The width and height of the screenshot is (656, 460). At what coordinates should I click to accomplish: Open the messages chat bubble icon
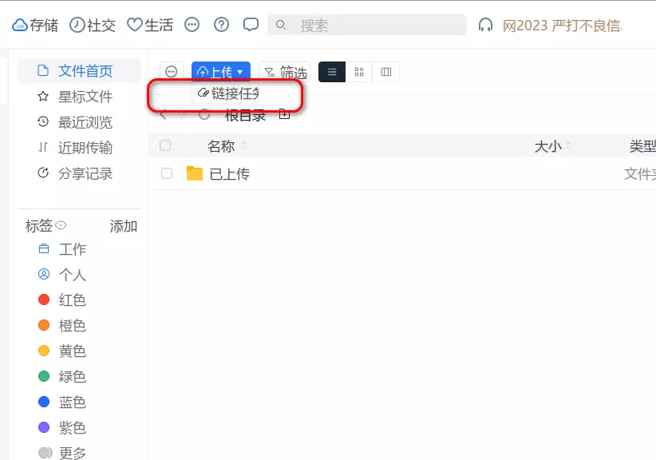pos(251,25)
